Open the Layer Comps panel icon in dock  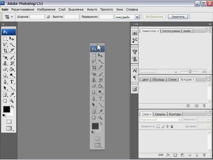click(x=135, y=89)
